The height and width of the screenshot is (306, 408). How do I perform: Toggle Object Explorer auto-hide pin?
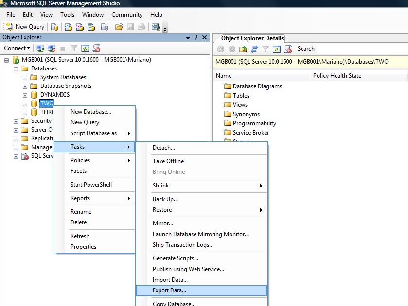click(196, 37)
